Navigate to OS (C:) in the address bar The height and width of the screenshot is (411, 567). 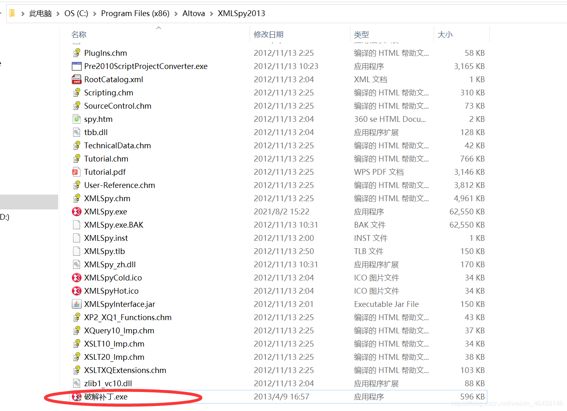pos(76,14)
